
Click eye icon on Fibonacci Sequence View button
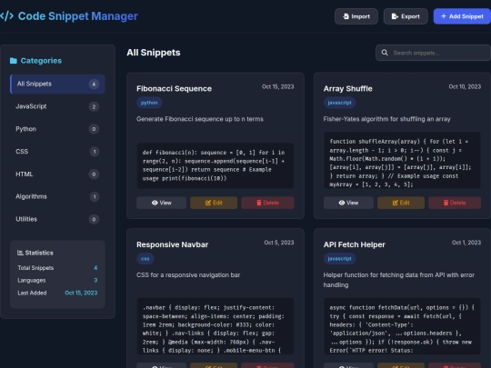[155, 203]
